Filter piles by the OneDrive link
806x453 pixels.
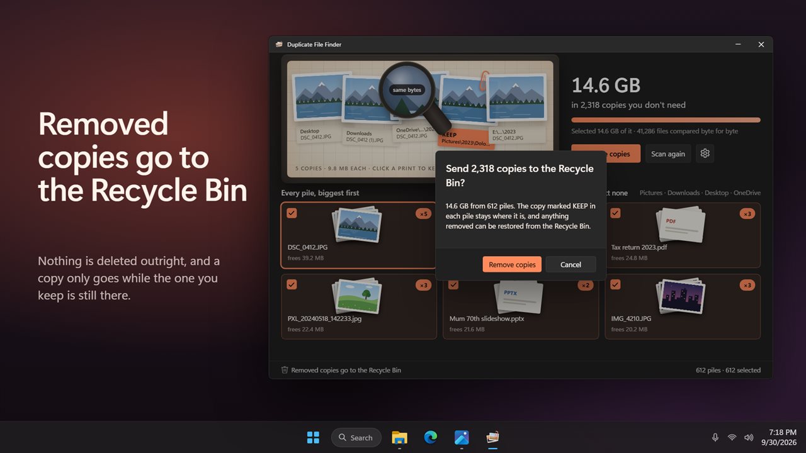pos(747,193)
